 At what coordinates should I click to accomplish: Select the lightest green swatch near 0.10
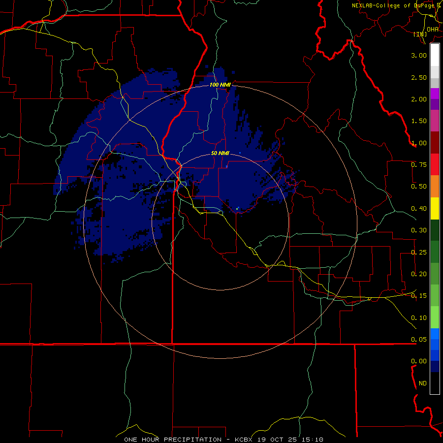pyautogui.click(x=435, y=317)
